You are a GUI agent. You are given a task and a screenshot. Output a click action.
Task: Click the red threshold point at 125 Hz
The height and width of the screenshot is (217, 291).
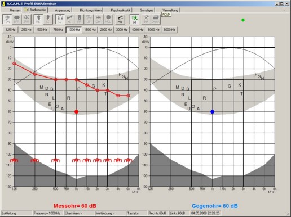click(x=14, y=64)
